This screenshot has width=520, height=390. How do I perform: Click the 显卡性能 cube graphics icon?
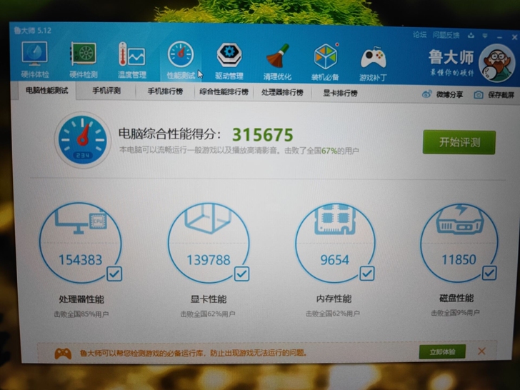point(209,219)
